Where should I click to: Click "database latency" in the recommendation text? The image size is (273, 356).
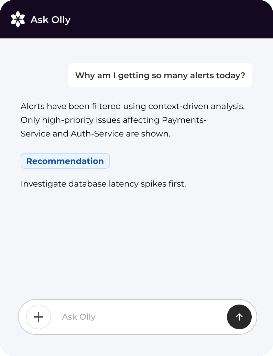tap(98, 184)
